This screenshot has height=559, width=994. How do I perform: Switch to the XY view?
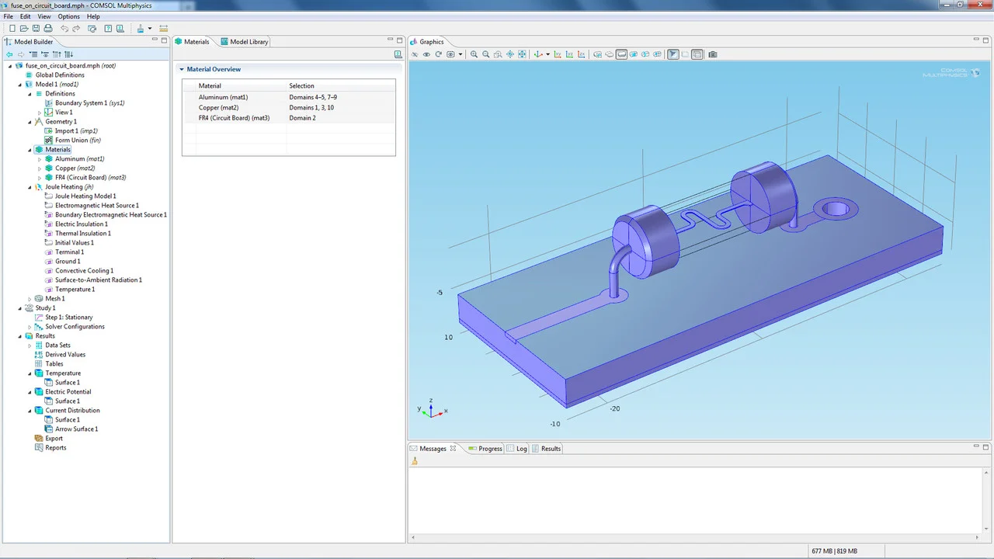pyautogui.click(x=559, y=54)
